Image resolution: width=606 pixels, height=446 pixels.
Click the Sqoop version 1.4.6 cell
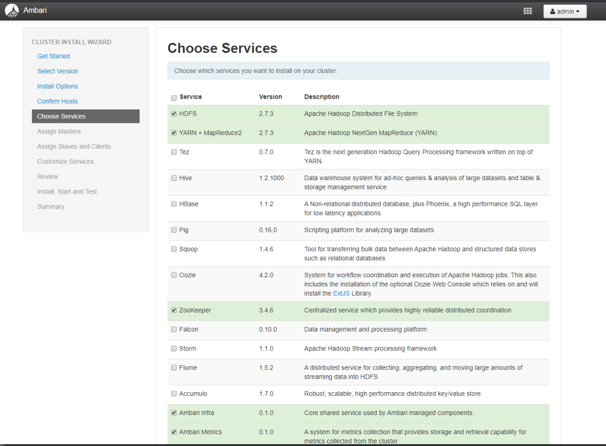pos(266,249)
